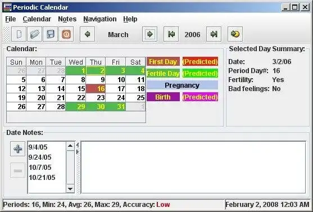Viewport: 313px width, 212px height.
Task: Select March 29 fertile day
Action: click(x=76, y=107)
